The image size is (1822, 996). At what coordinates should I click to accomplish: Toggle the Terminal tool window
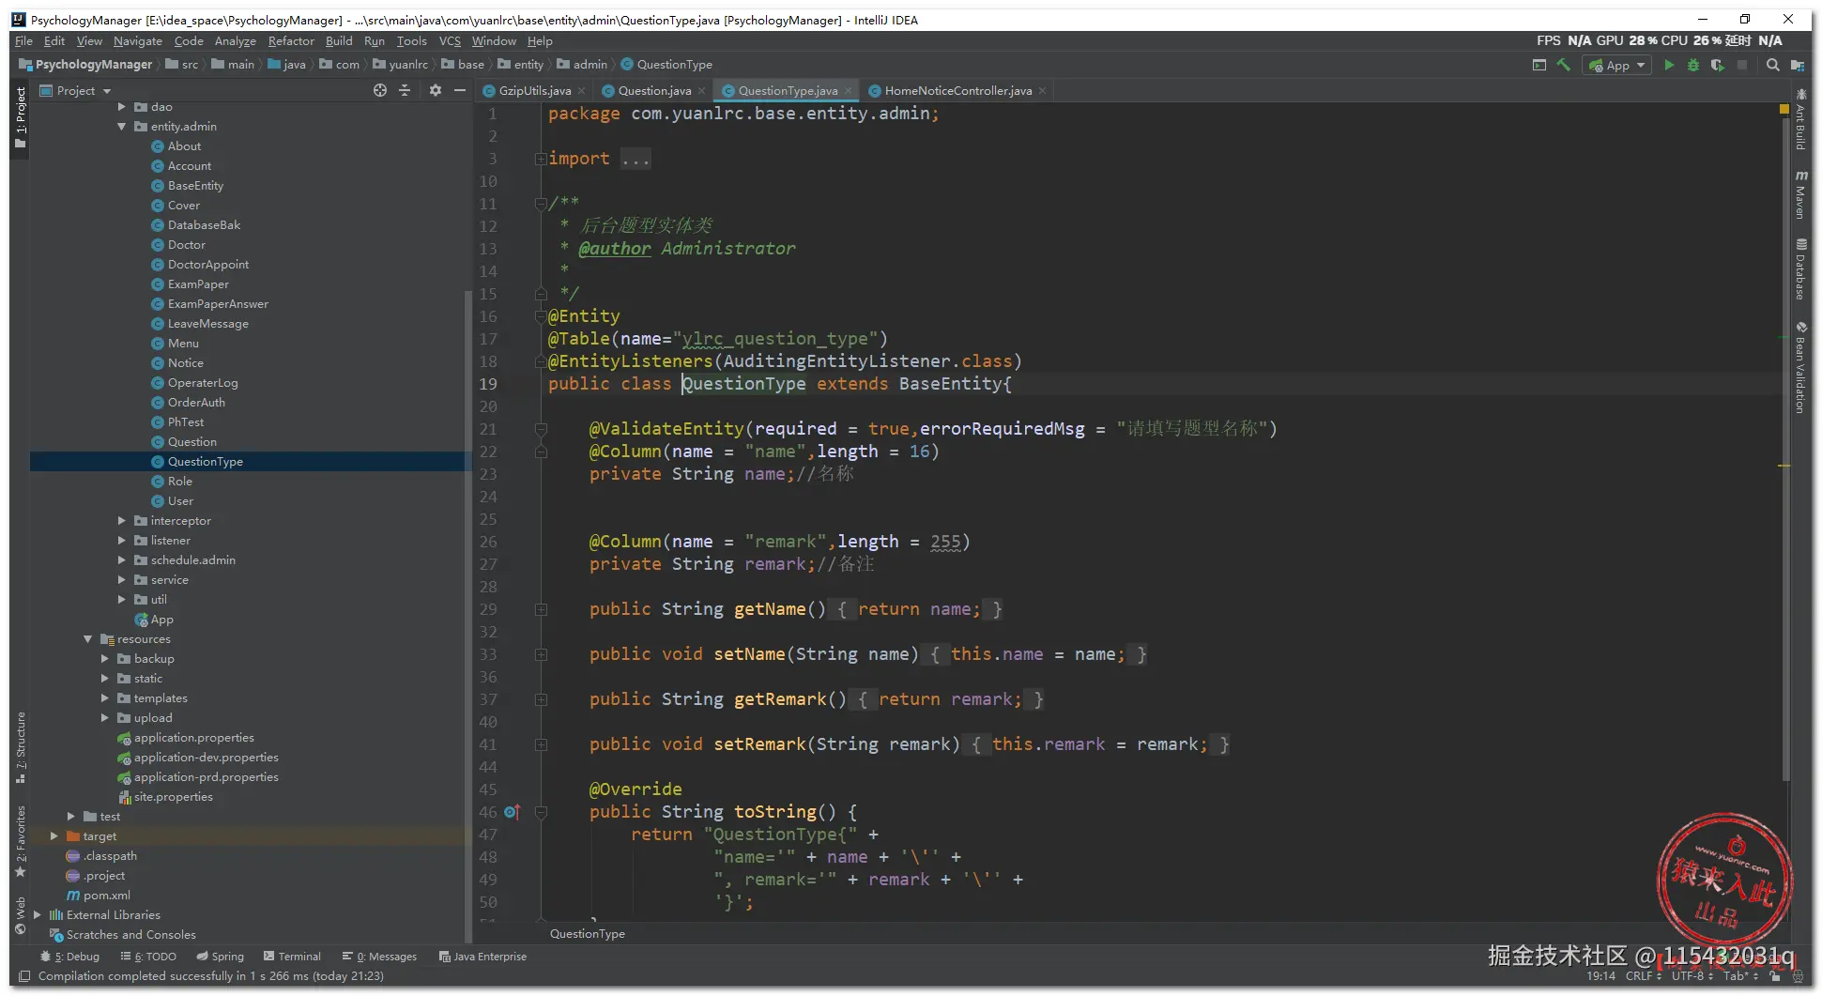[x=291, y=956]
